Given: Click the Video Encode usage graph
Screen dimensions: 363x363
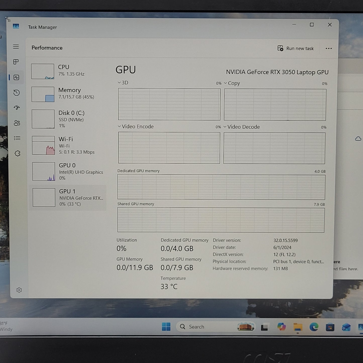Looking at the screenshot, I should (x=169, y=148).
